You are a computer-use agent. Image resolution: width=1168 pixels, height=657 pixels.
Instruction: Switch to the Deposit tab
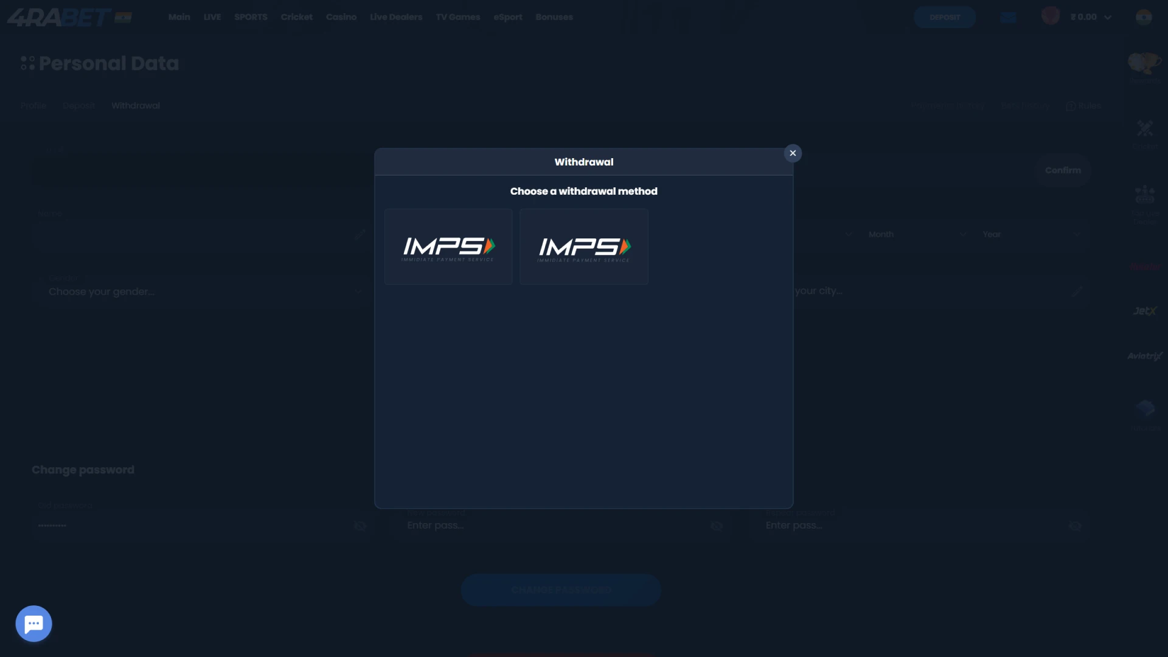point(78,105)
